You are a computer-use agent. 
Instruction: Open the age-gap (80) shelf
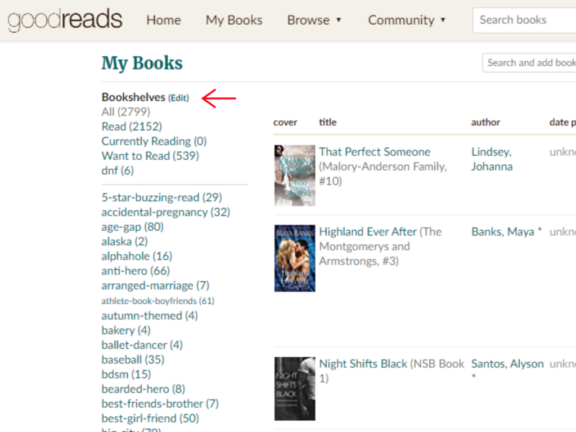pos(132,227)
